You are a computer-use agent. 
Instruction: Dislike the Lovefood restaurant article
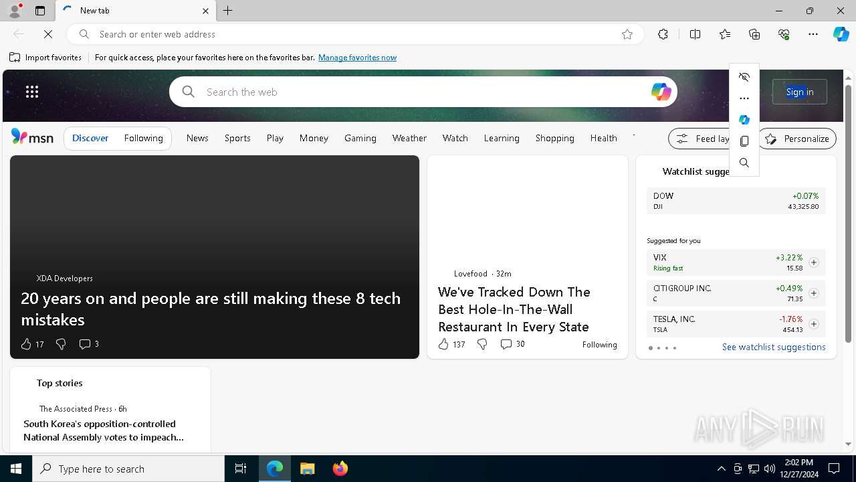coord(482,344)
